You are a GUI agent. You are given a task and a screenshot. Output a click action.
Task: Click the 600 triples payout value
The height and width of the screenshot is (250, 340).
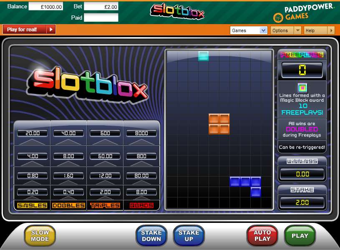click(105, 133)
